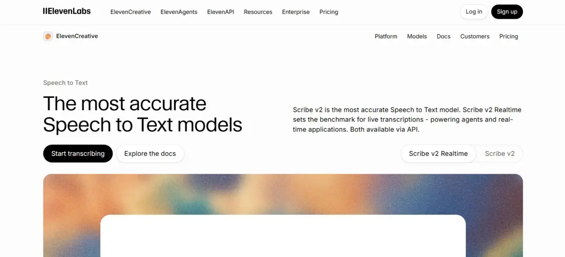The width and height of the screenshot is (565, 257).
Task: Open the Resources menu
Action: (258, 12)
